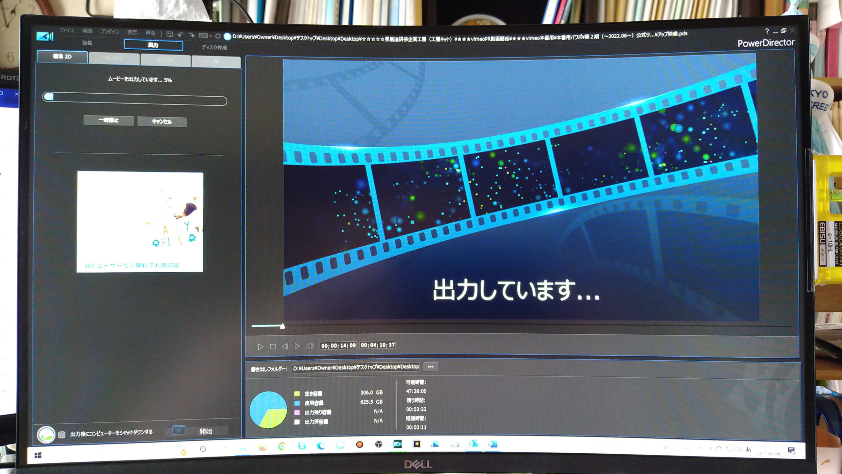Open PowerDirector icon on taskbar
This screenshot has width=842, height=474.
pyautogui.click(x=397, y=444)
